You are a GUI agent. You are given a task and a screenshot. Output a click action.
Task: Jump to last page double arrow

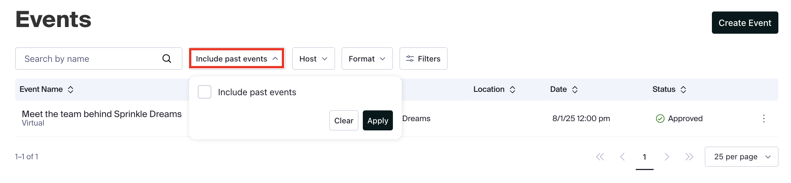tap(689, 157)
